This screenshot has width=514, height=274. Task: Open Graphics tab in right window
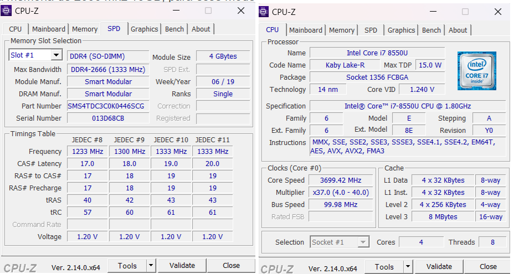401,30
